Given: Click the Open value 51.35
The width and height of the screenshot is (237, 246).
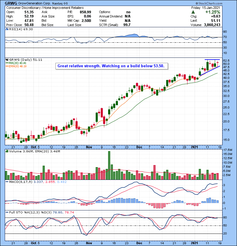Looking at the screenshot, I should click(29, 12).
